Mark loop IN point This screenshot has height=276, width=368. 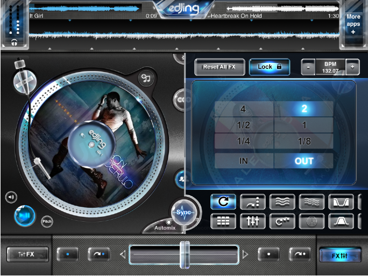click(x=244, y=161)
